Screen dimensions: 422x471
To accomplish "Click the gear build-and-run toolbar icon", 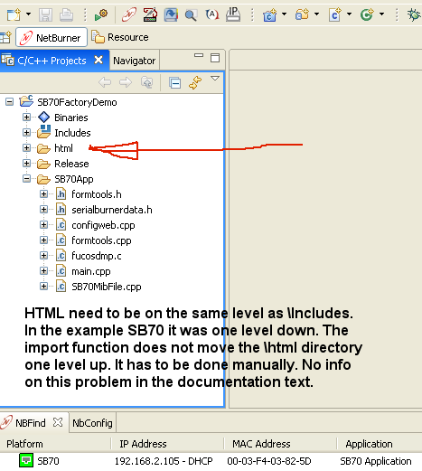I will point(101,14).
